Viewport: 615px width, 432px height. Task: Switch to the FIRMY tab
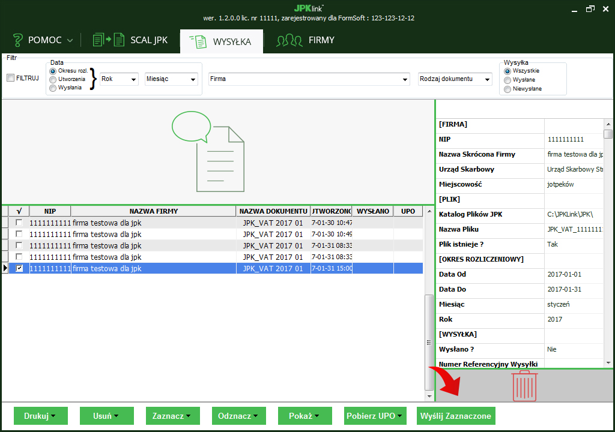click(x=321, y=40)
